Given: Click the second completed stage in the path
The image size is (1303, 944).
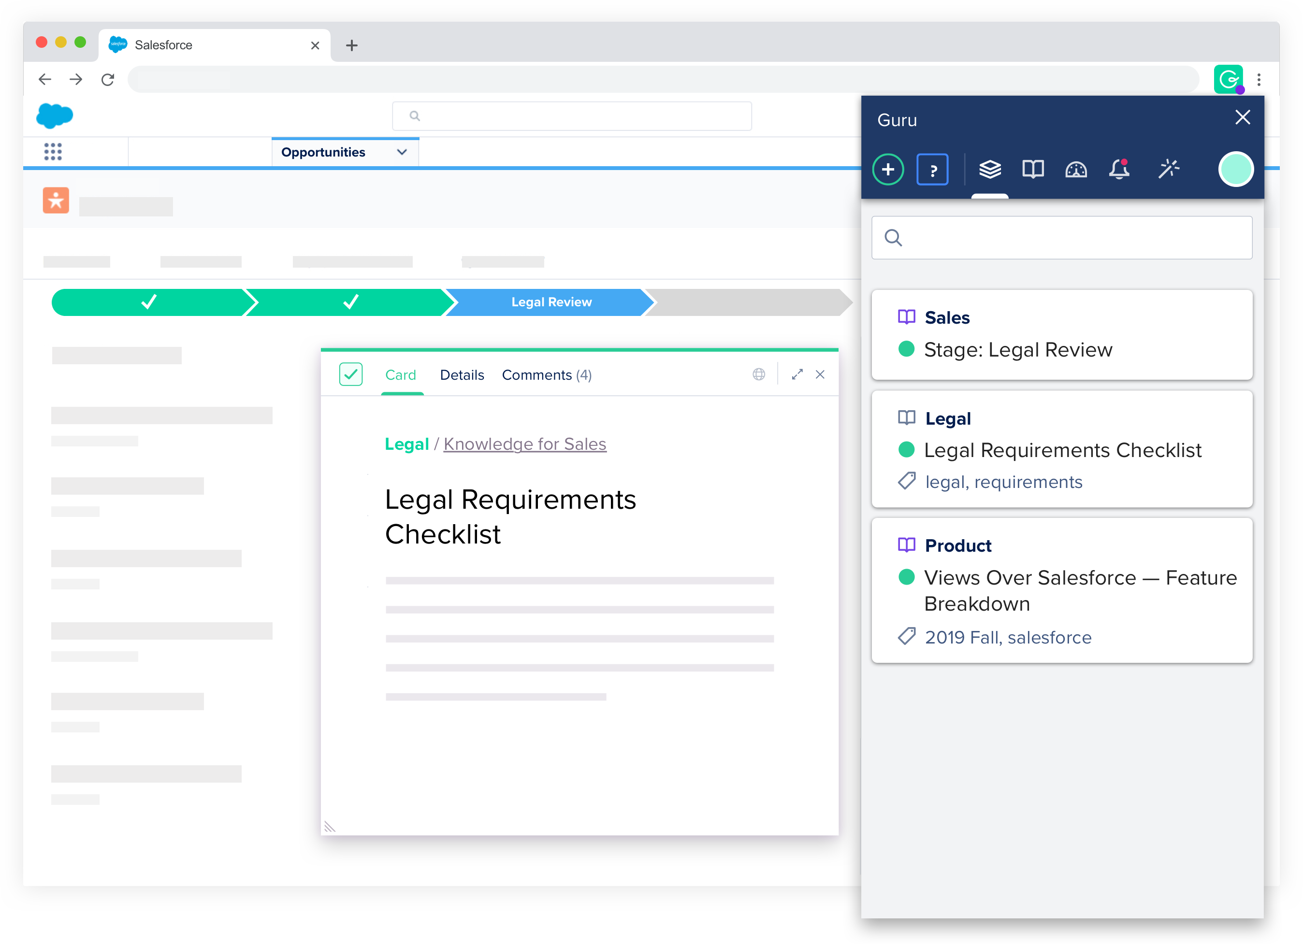Looking at the screenshot, I should pyautogui.click(x=351, y=302).
